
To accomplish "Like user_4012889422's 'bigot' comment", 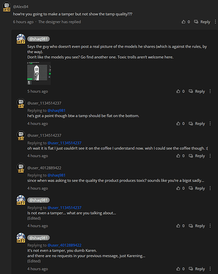I will (178, 189).
